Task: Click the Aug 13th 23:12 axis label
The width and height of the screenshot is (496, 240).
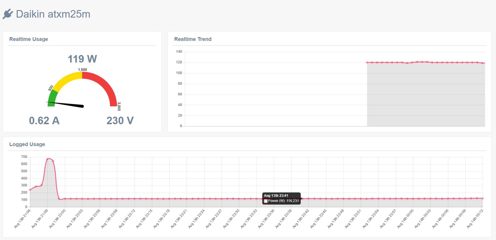Action: pyautogui.click(x=127, y=219)
